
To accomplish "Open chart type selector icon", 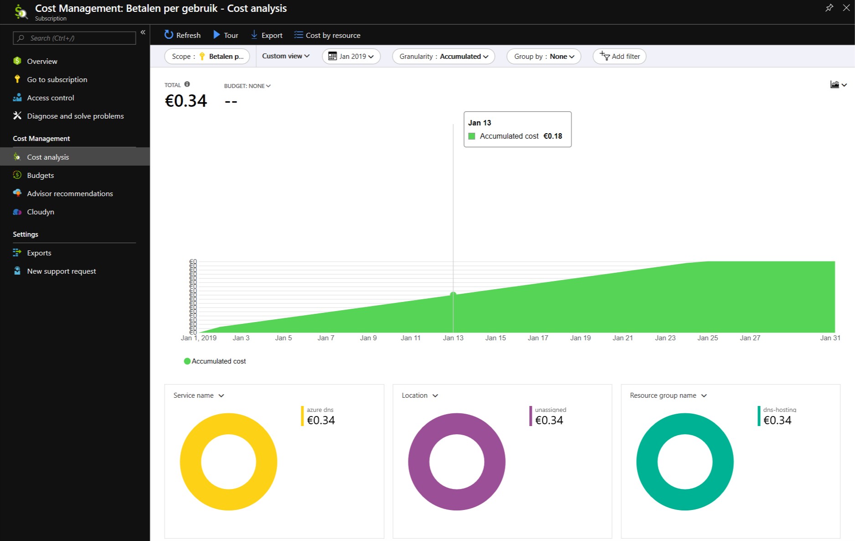I will [838, 84].
